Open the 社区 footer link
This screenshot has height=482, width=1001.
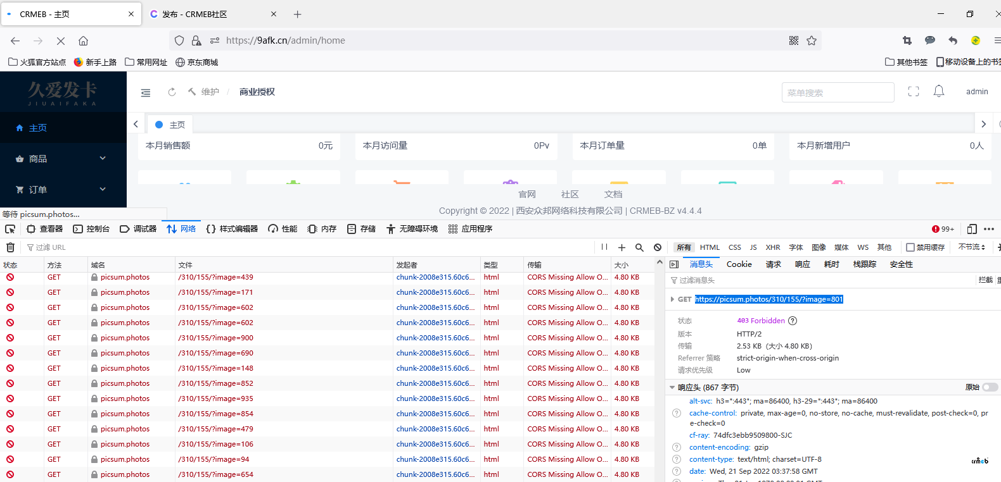(570, 194)
